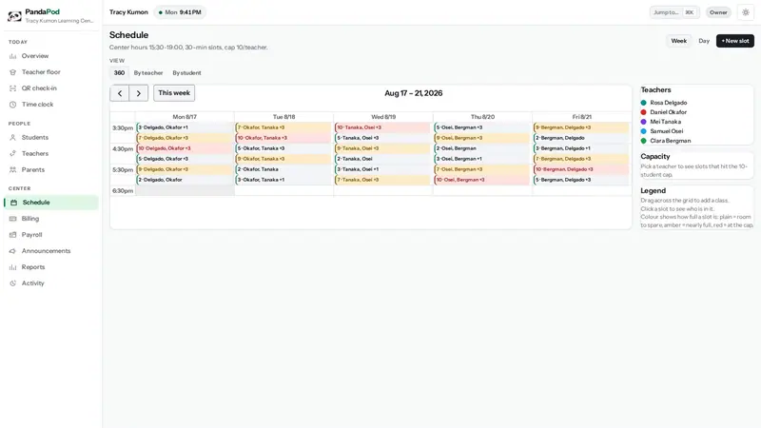Click the Schedule calendar icon in sidebar
This screenshot has width=761, height=428.
(13, 203)
